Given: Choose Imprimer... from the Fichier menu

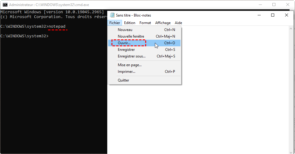Looking at the screenshot, I should (144, 72).
